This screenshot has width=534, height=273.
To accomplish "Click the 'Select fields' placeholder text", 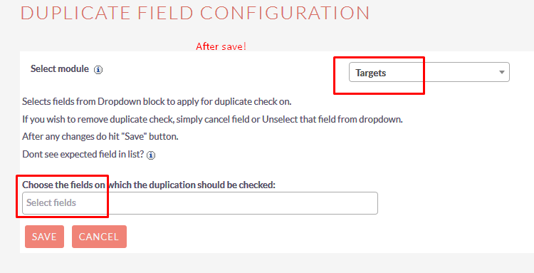I will pyautogui.click(x=51, y=203).
